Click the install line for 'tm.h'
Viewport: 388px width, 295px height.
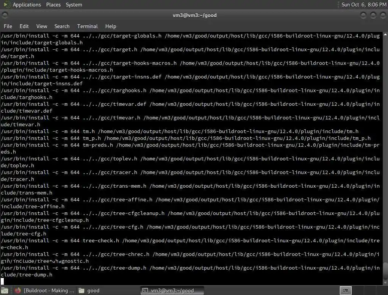point(180,131)
